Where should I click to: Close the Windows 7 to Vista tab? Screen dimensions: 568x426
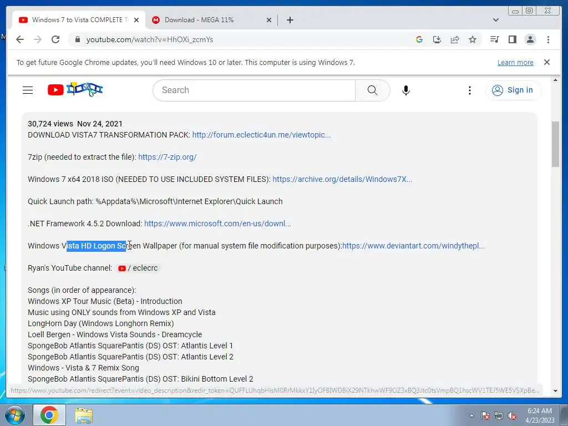point(136,20)
